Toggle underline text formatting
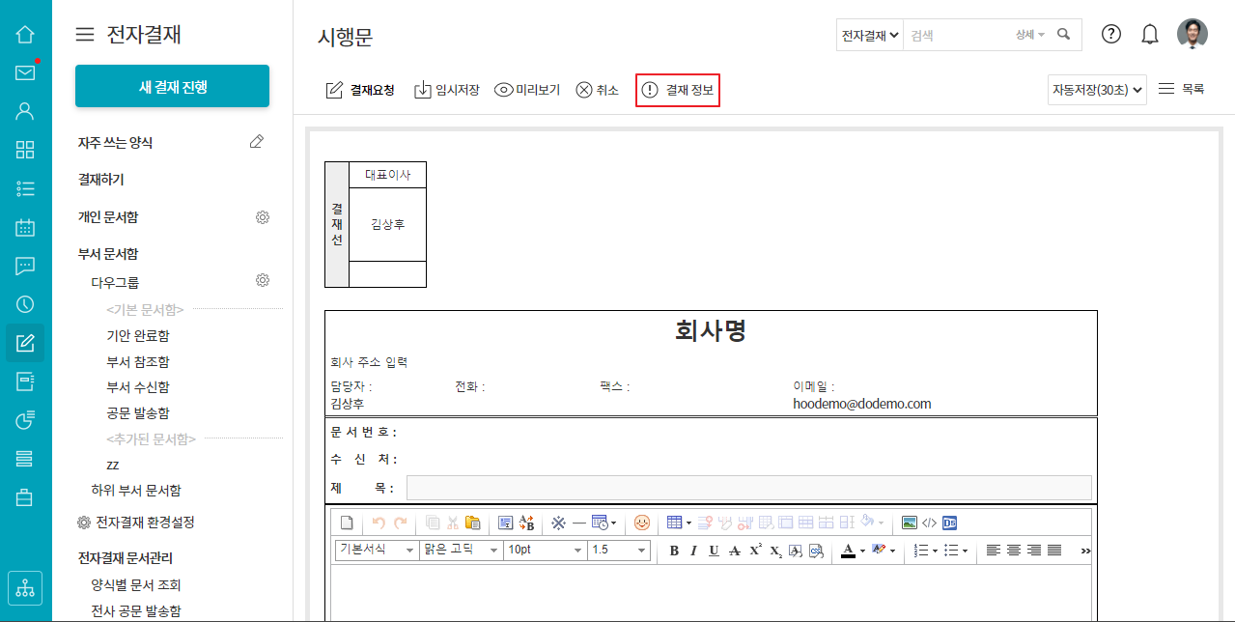This screenshot has height=622, width=1235. (x=714, y=551)
